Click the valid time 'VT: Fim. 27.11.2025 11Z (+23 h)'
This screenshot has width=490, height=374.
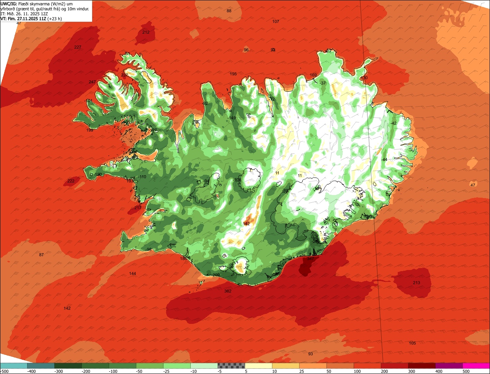pos(31,18)
